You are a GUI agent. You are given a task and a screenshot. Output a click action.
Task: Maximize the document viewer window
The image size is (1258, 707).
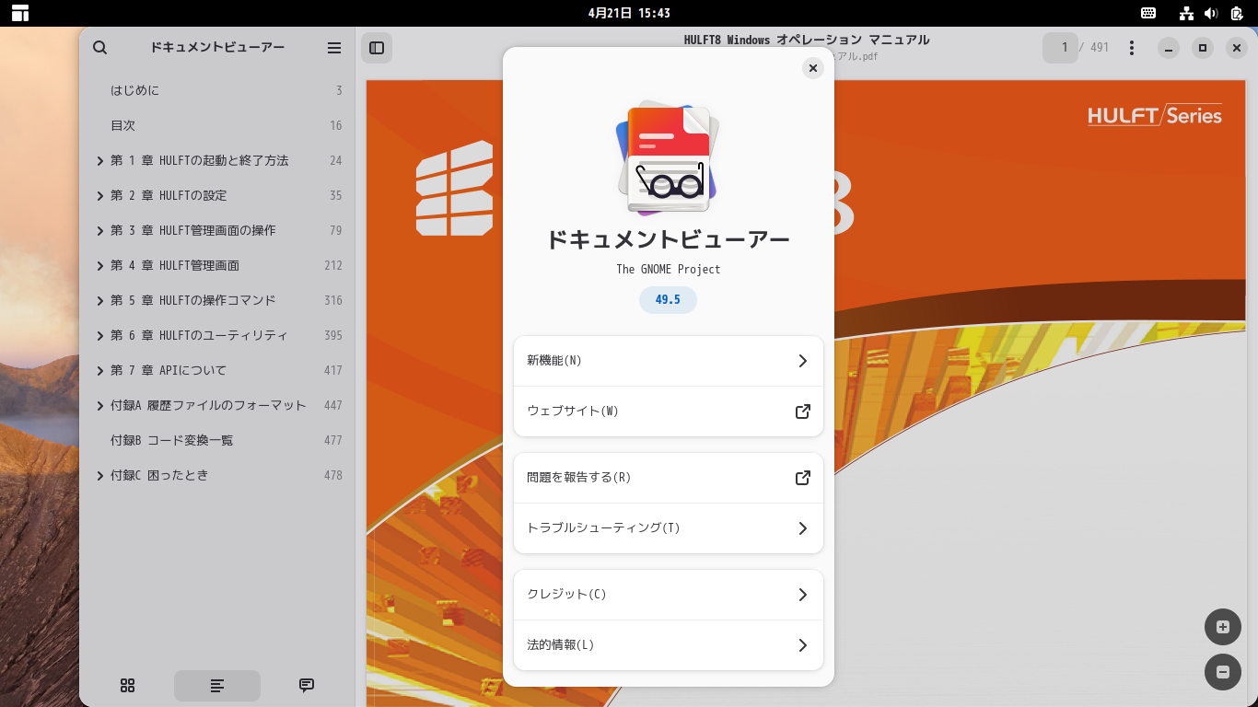click(x=1203, y=48)
